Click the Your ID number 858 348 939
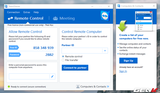The height and width of the screenshot is (93, 160). [x=43, y=48]
